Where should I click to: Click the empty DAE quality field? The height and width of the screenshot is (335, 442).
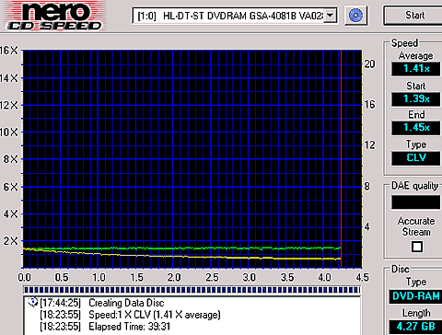416,202
